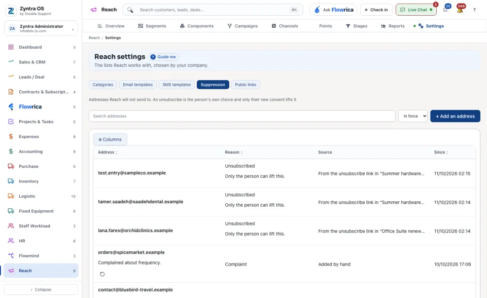Collapse the sidebar
The image size is (487, 298).
41,289
